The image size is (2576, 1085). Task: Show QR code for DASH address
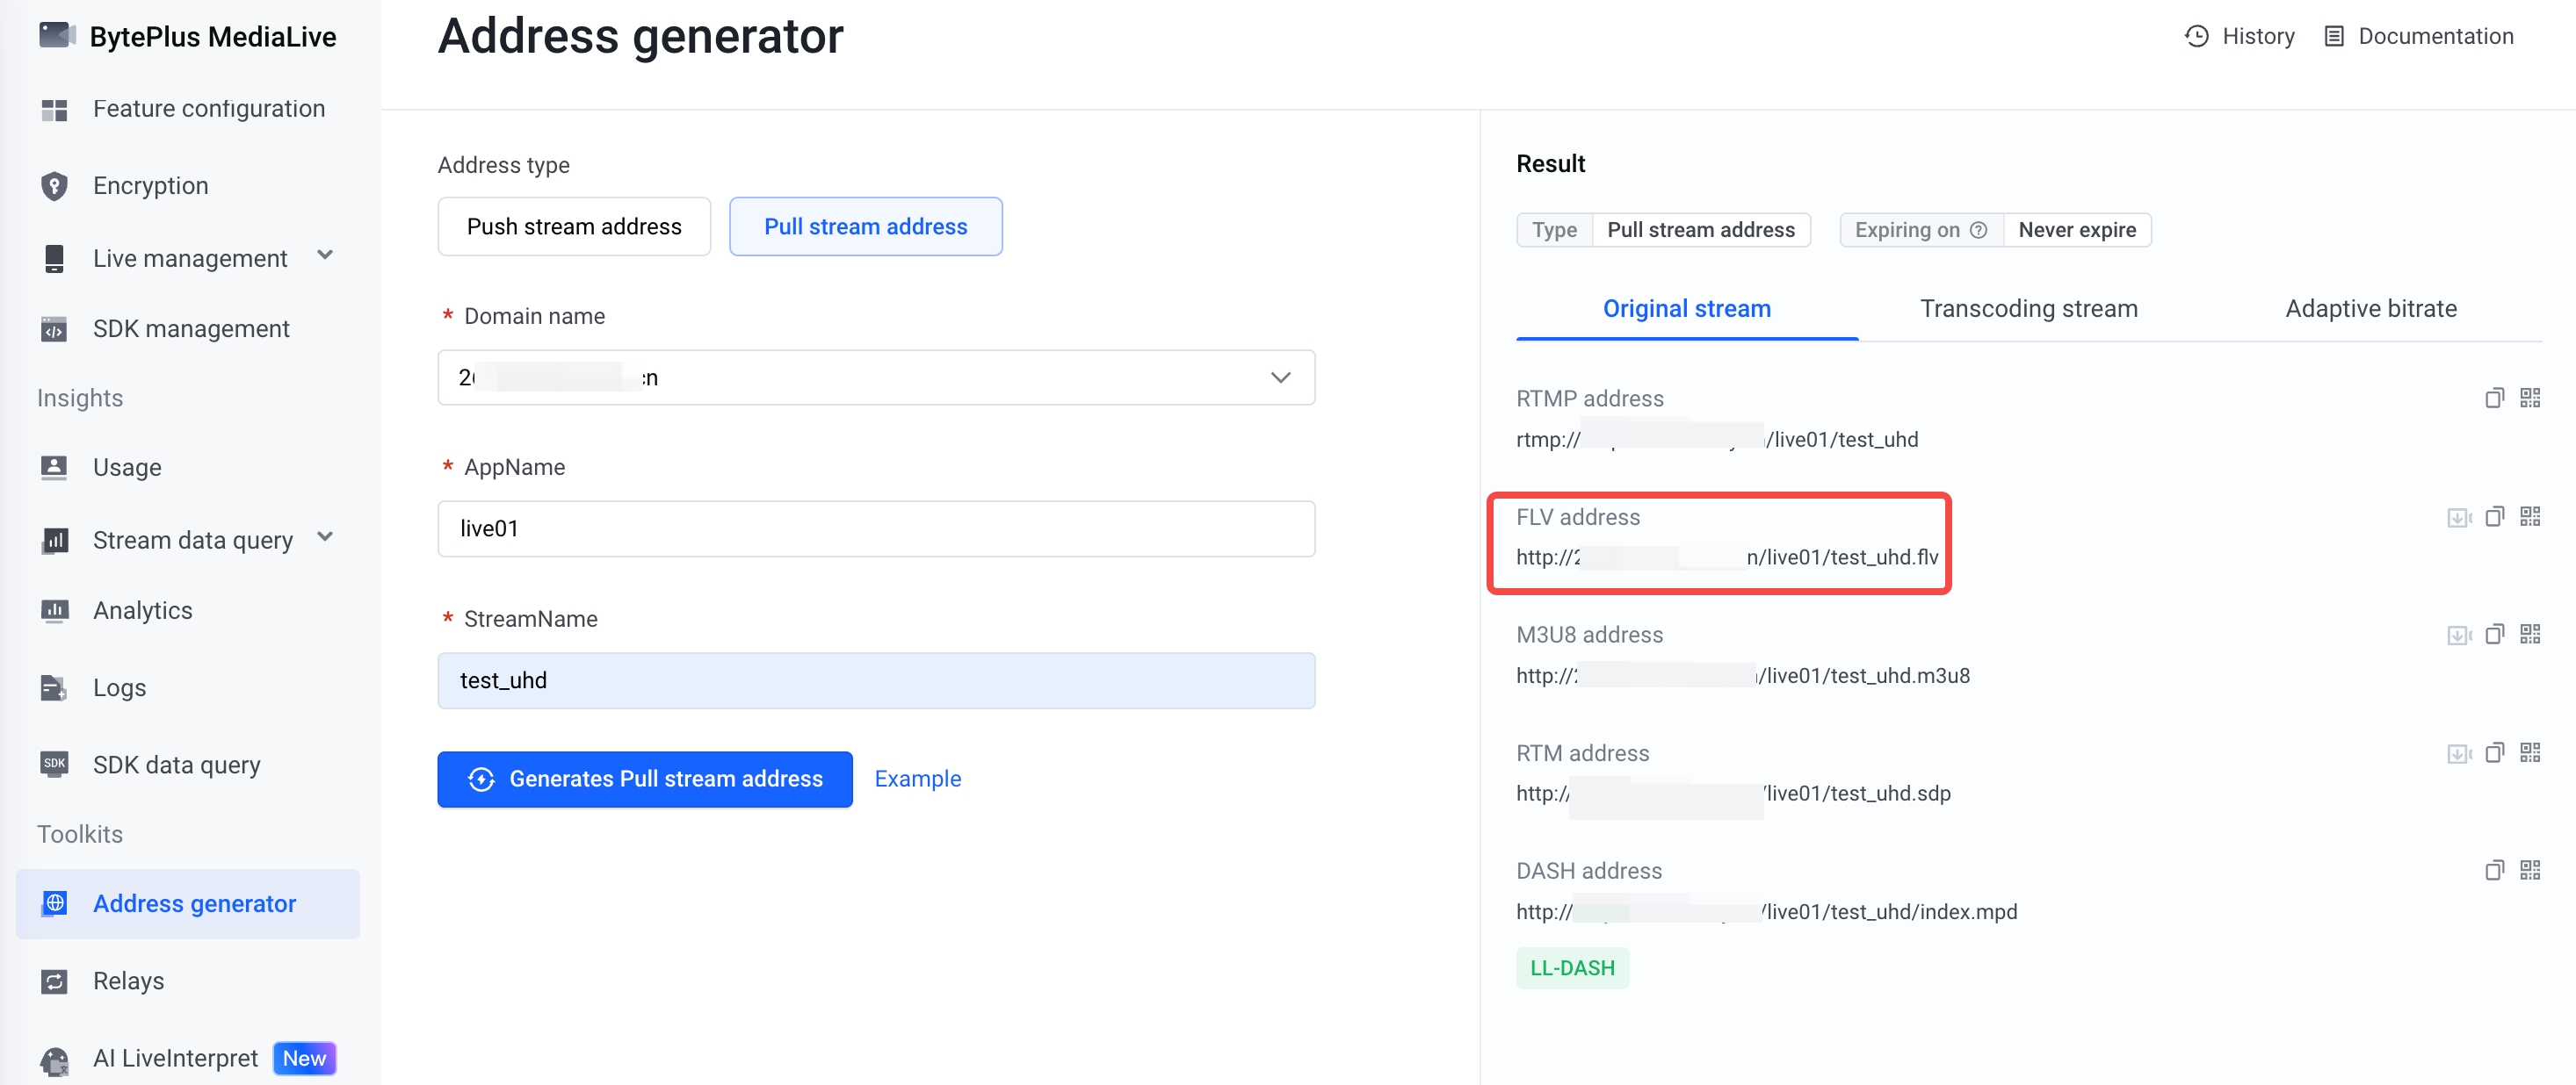(x=2530, y=870)
